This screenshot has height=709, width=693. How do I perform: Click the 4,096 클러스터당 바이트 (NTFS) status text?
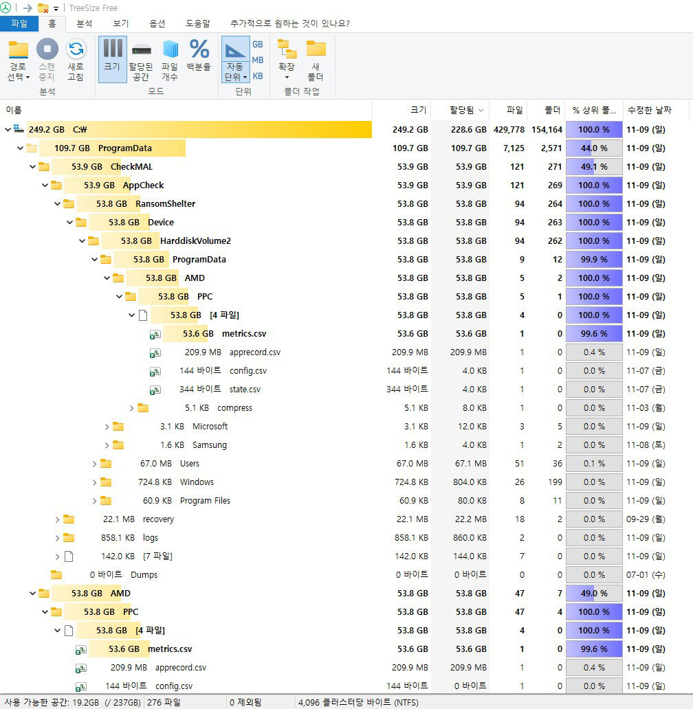pos(358,702)
